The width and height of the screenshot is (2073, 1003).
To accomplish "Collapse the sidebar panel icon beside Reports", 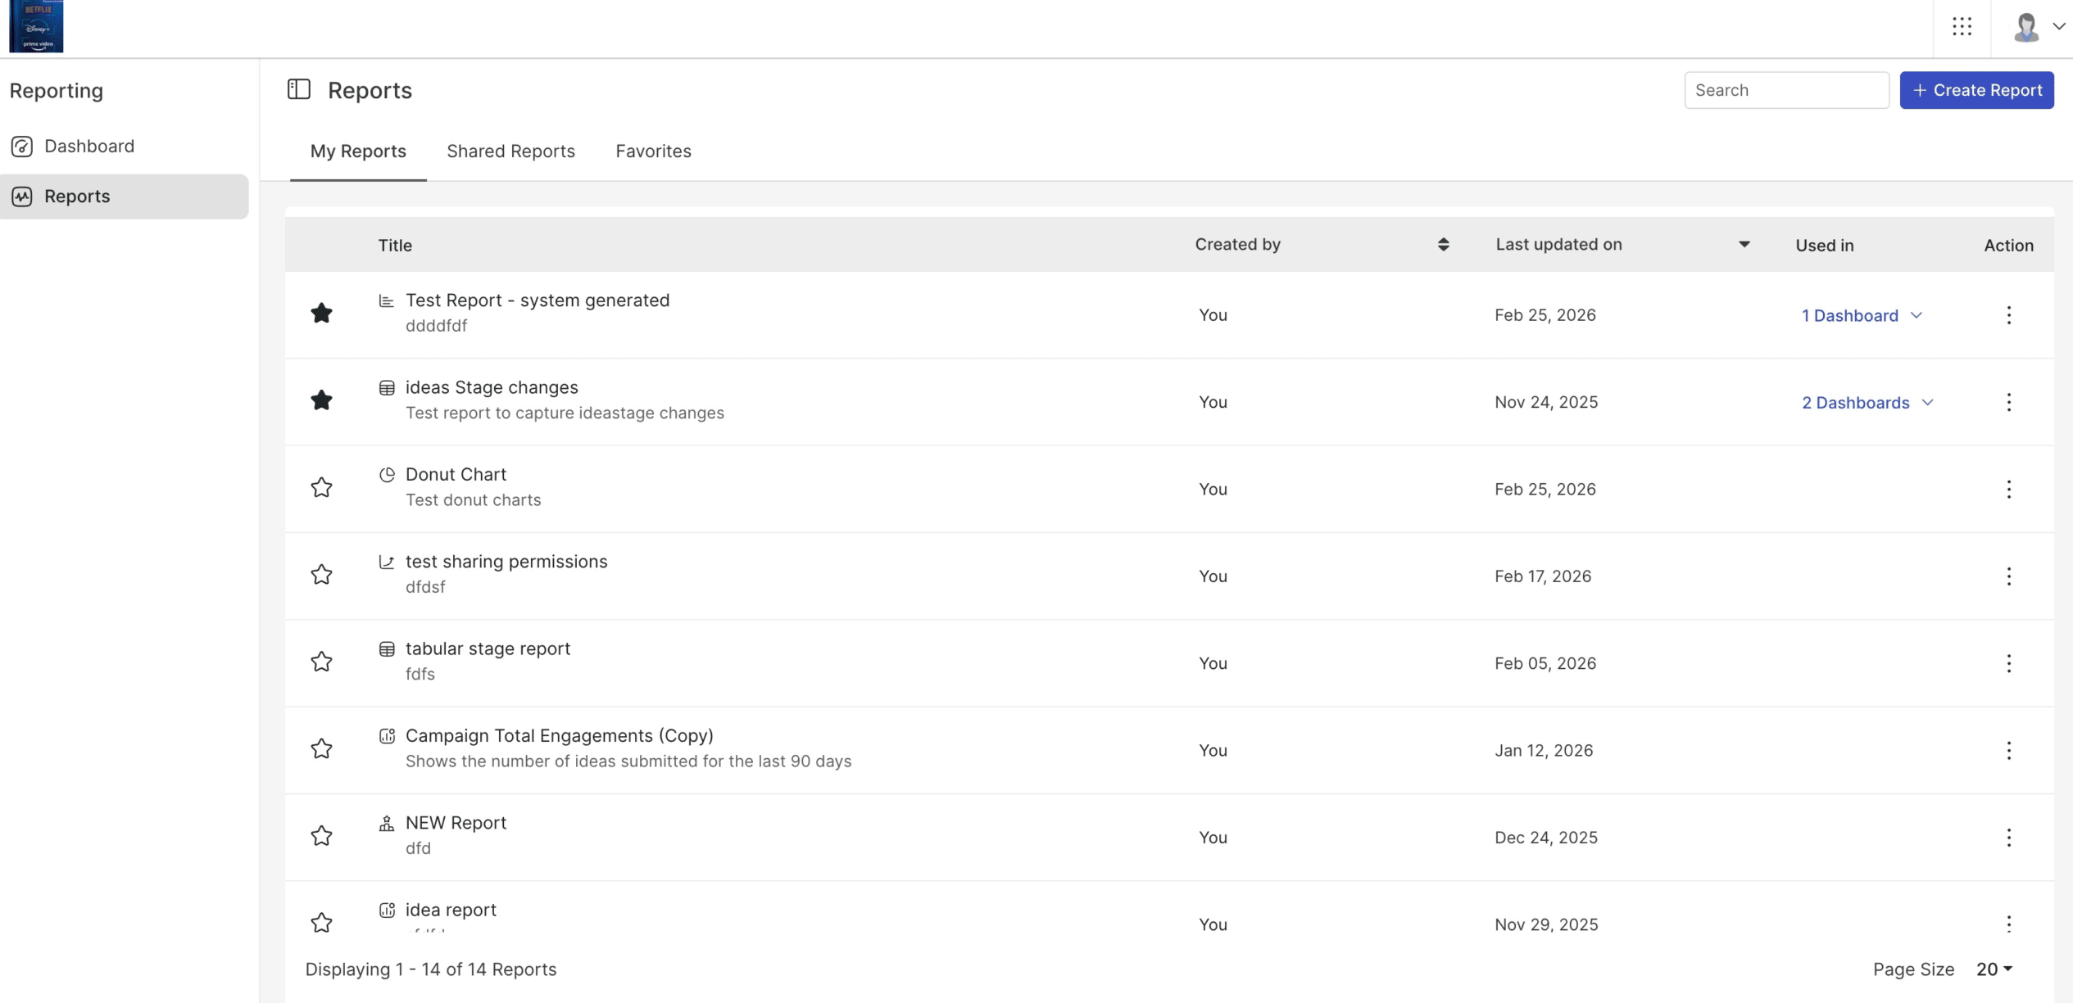I will click(299, 89).
